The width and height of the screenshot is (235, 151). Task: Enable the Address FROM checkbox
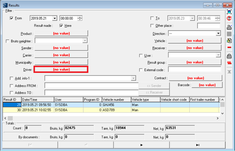[x=11, y=86]
